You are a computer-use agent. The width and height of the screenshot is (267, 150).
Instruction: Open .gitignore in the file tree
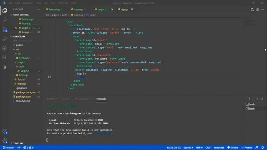point(22,88)
